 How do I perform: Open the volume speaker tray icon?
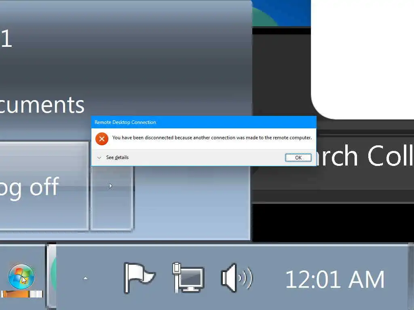[237, 278]
